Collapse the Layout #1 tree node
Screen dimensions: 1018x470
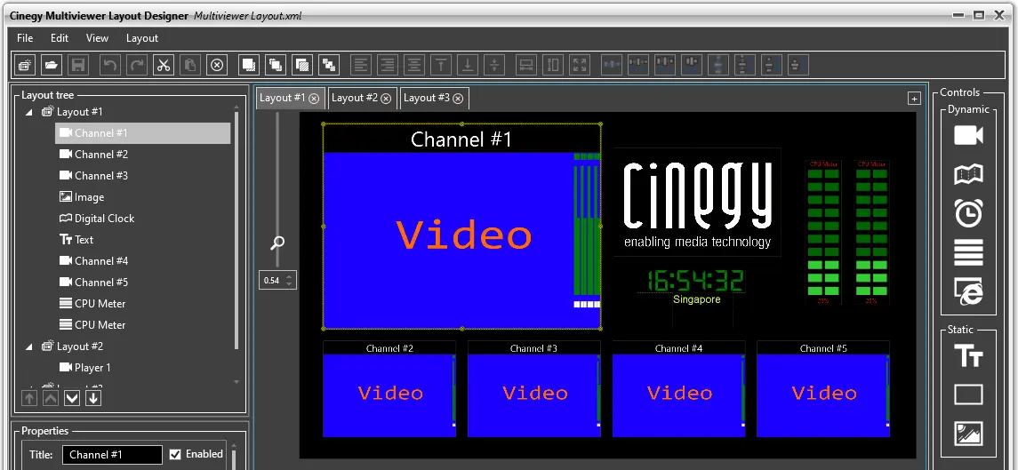point(29,112)
